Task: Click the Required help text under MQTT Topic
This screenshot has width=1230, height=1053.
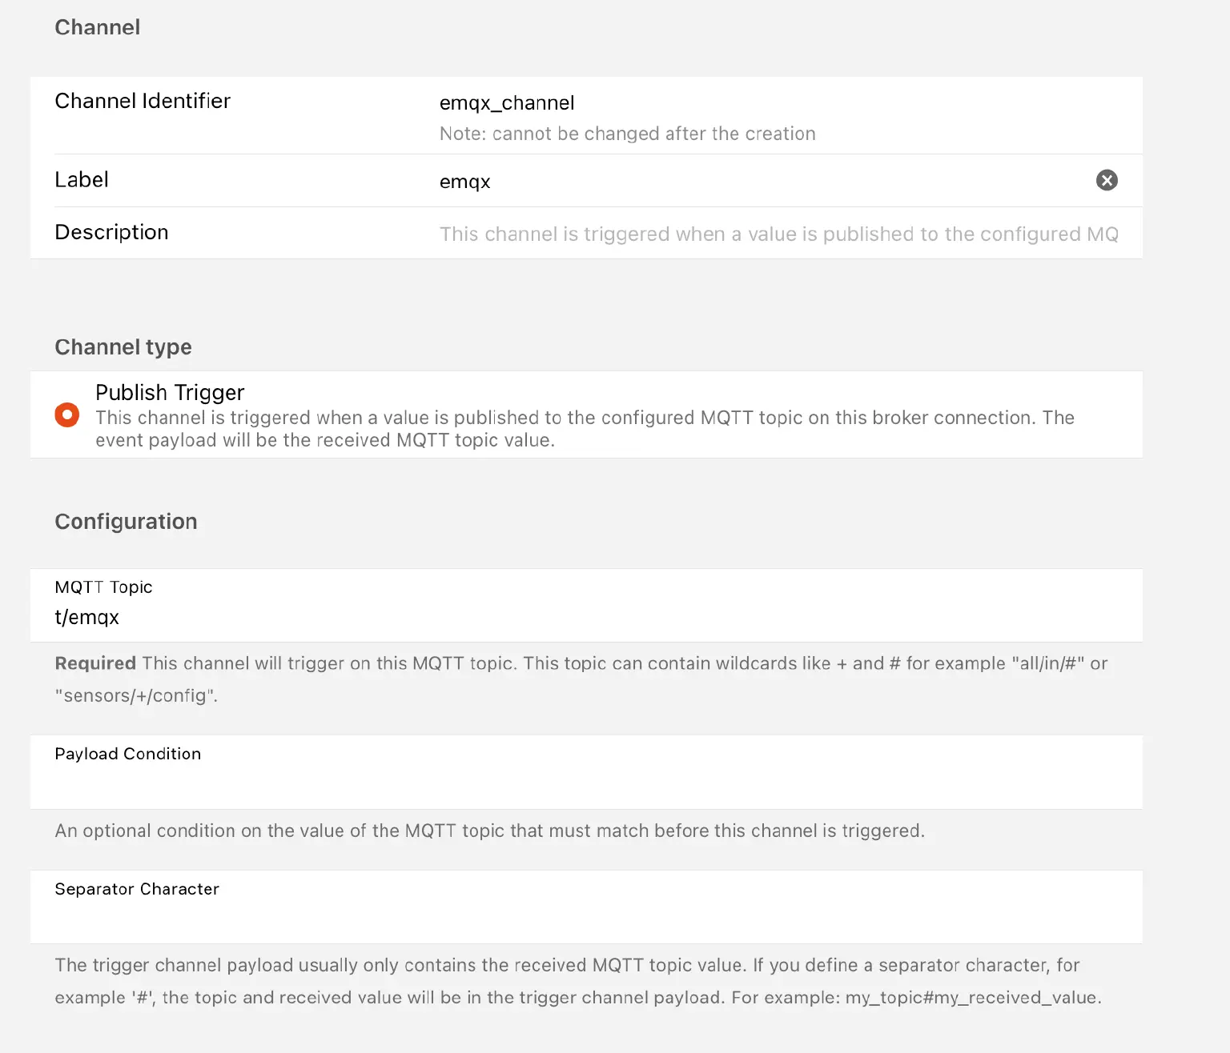Action: (x=580, y=679)
